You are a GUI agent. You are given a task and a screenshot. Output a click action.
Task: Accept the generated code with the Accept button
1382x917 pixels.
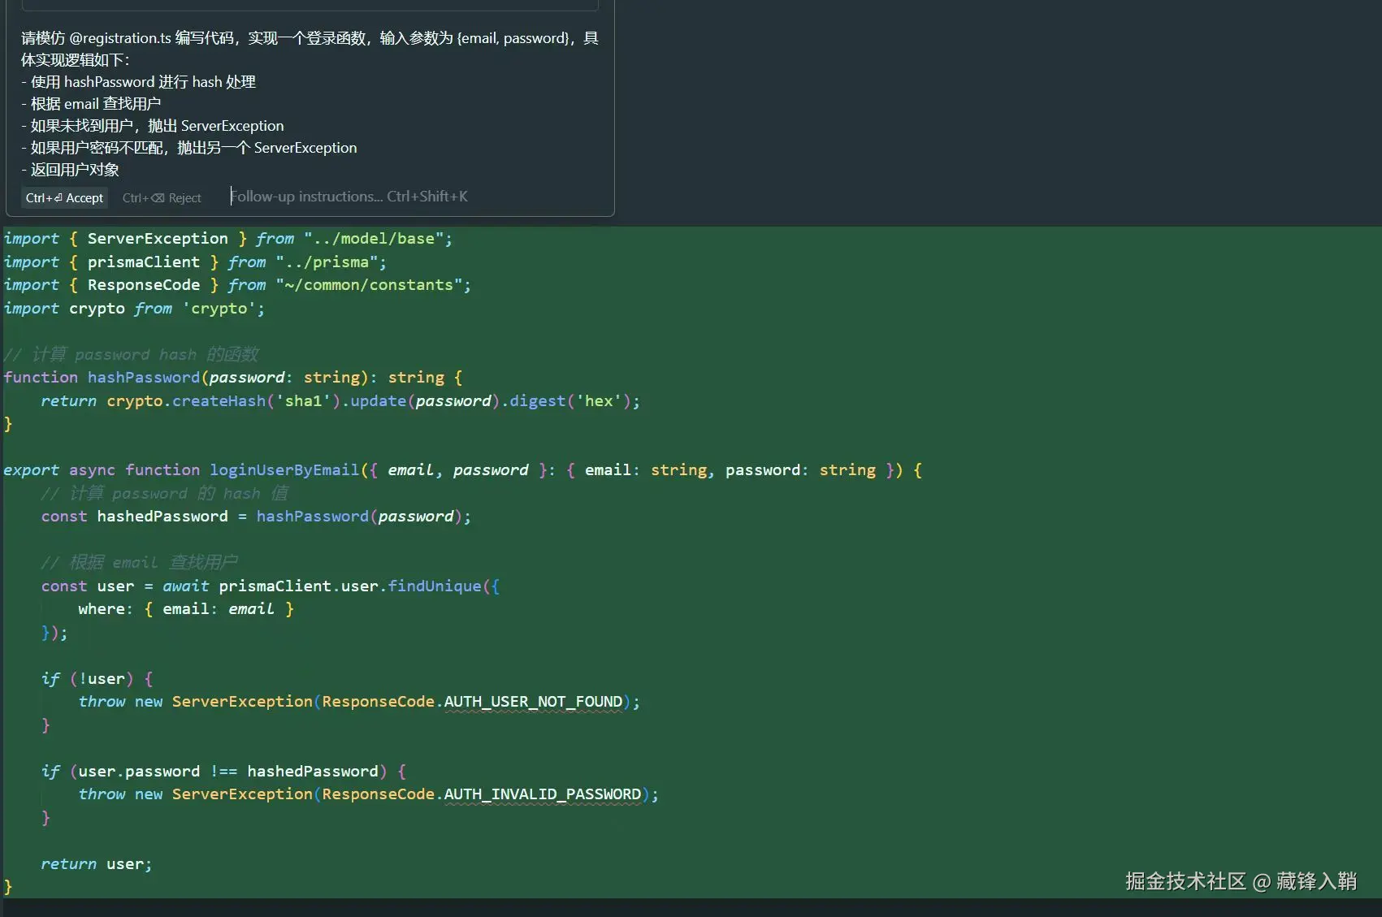[x=64, y=197]
